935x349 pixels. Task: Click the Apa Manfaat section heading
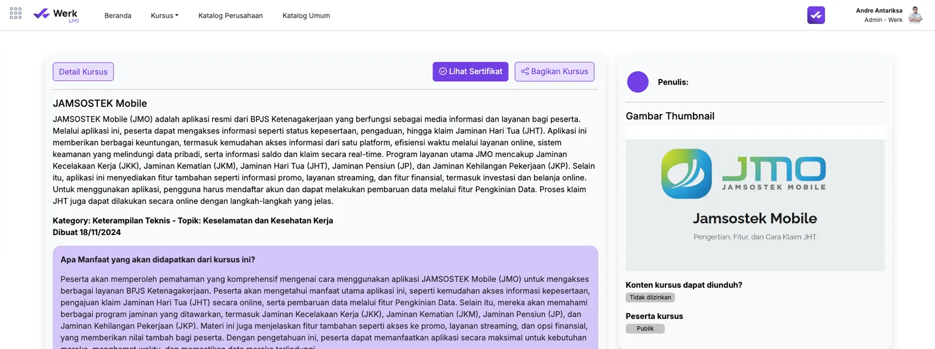click(x=158, y=260)
